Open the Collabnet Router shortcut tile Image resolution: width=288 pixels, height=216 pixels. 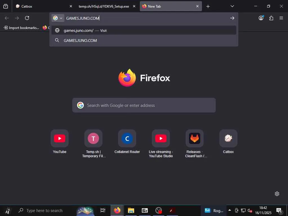(x=127, y=138)
